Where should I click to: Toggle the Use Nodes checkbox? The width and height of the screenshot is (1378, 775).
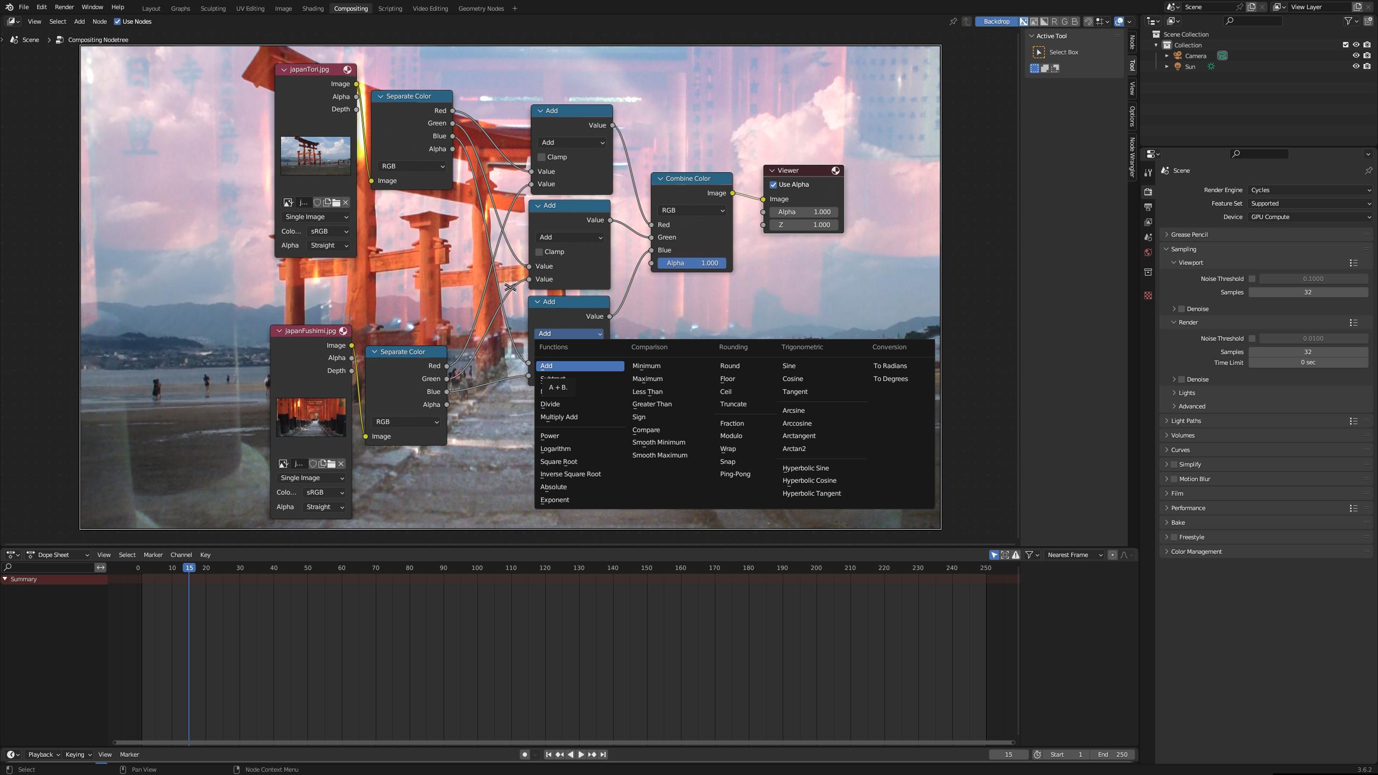click(117, 22)
